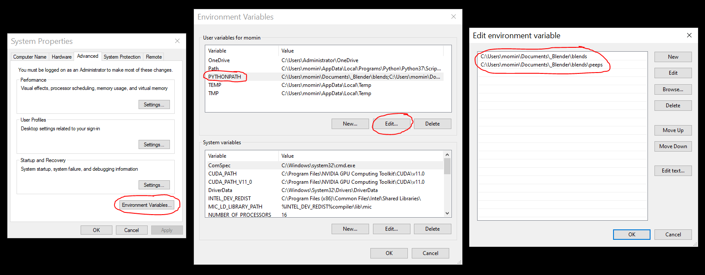This screenshot has width=705, height=275.
Task: Close the System Properties window
Action: [177, 41]
